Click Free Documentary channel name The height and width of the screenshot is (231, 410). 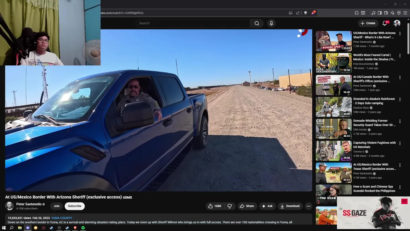click(364, 64)
